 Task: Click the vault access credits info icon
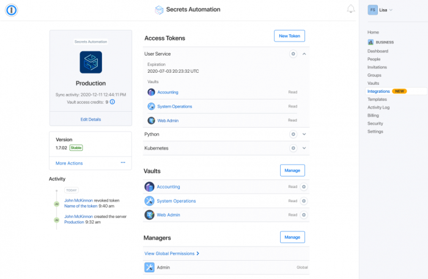point(113,102)
